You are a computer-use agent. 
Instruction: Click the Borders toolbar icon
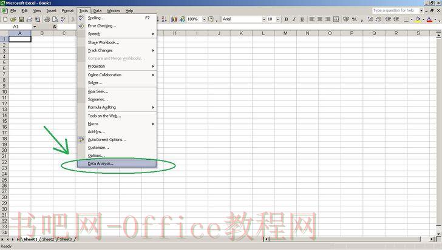click(x=406, y=19)
